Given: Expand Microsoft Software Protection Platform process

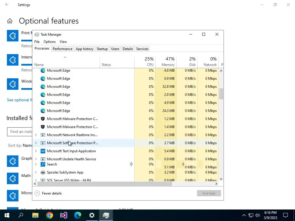Looking at the screenshot, I should click(x=36, y=143).
